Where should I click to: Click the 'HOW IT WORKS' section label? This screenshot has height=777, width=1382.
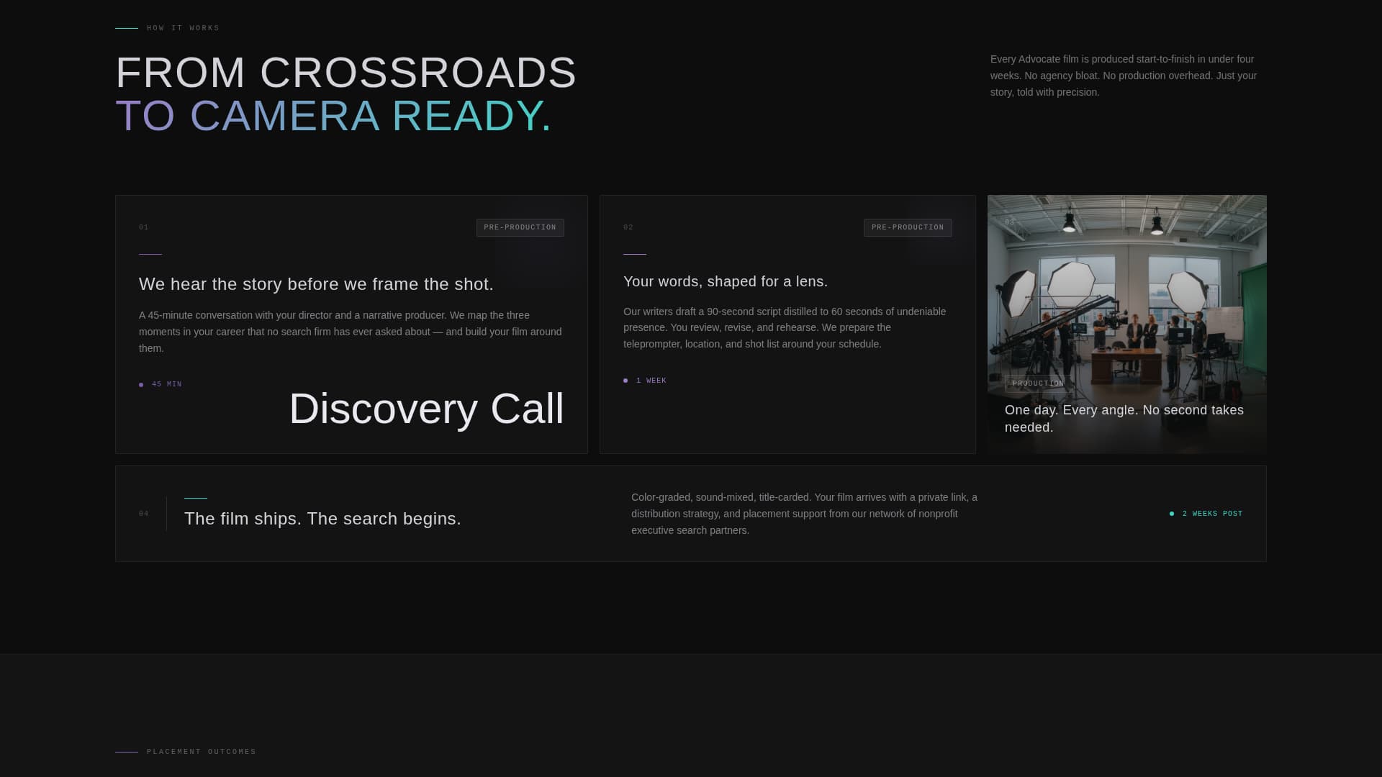pos(183,28)
